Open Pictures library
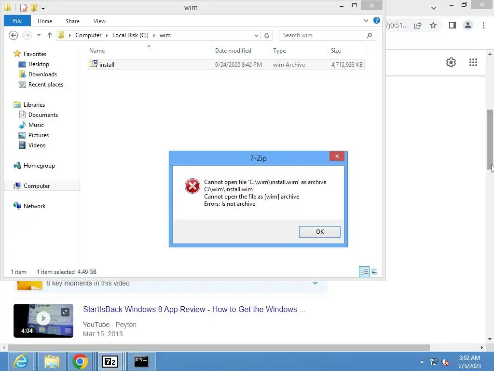Image resolution: width=494 pixels, height=371 pixels. click(x=39, y=135)
